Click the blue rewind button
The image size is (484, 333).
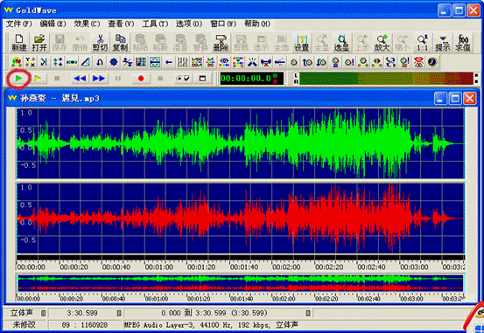click(x=80, y=79)
